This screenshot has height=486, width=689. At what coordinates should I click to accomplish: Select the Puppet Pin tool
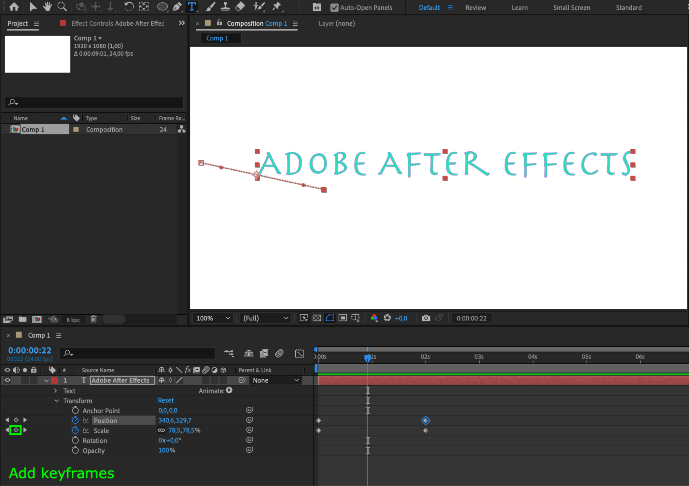tap(277, 7)
